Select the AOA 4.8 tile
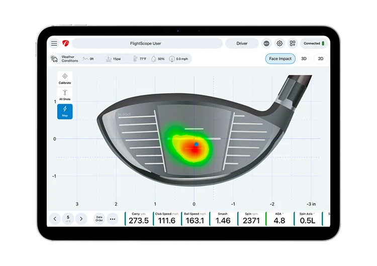This screenshot has width=377, height=266. [x=279, y=219]
